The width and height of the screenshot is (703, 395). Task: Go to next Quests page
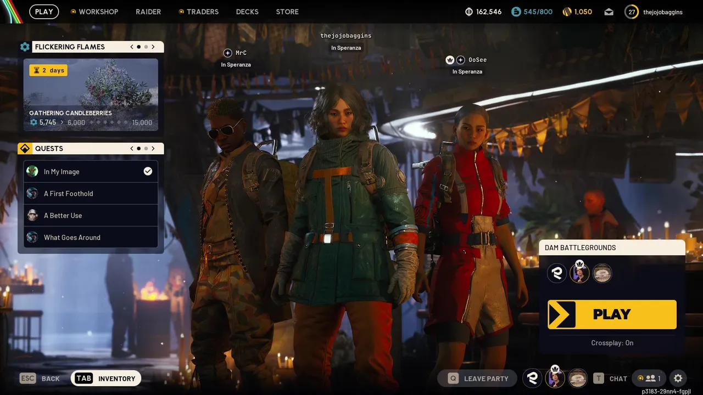point(153,149)
